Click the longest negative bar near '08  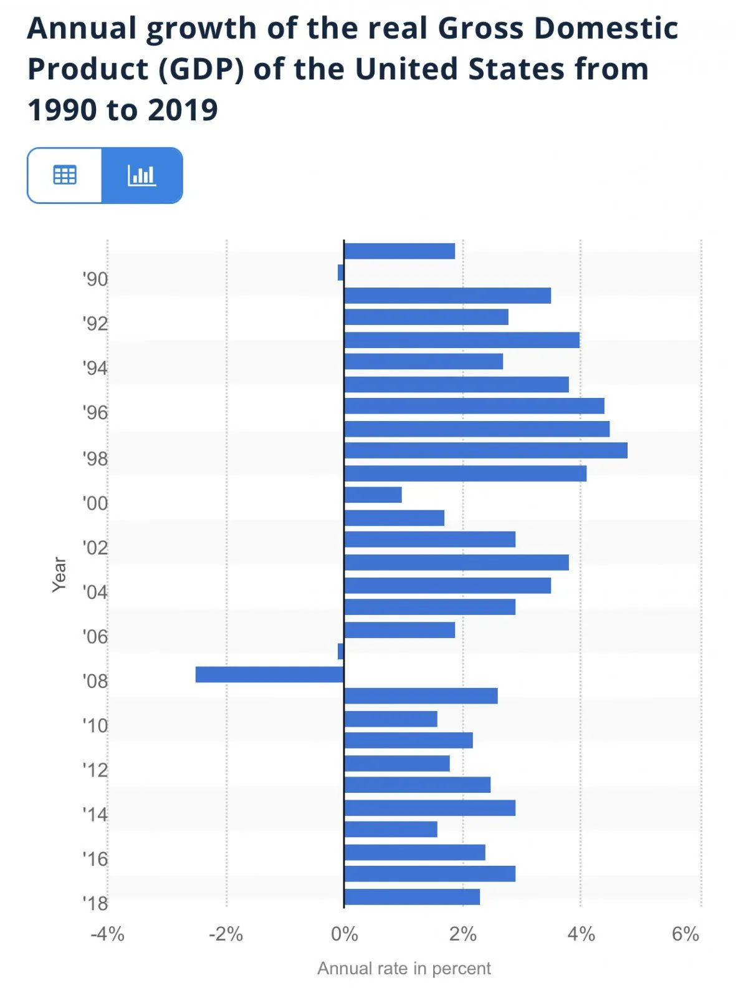269,674
